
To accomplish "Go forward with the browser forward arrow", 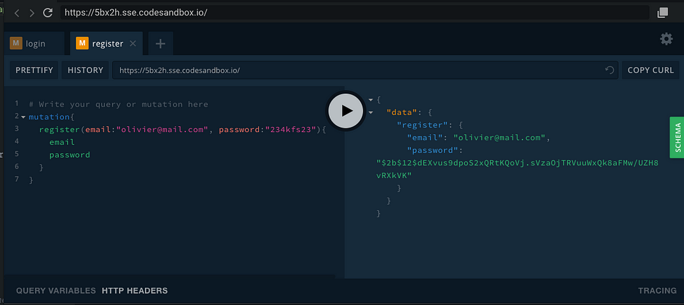I will coord(32,13).
